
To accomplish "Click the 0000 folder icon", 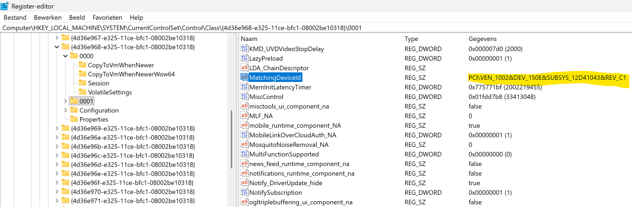I will [74, 56].
